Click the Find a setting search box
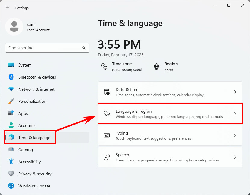Viewport: 250px width, 195px height. 47,48
